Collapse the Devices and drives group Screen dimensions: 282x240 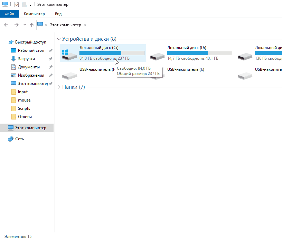coord(58,39)
